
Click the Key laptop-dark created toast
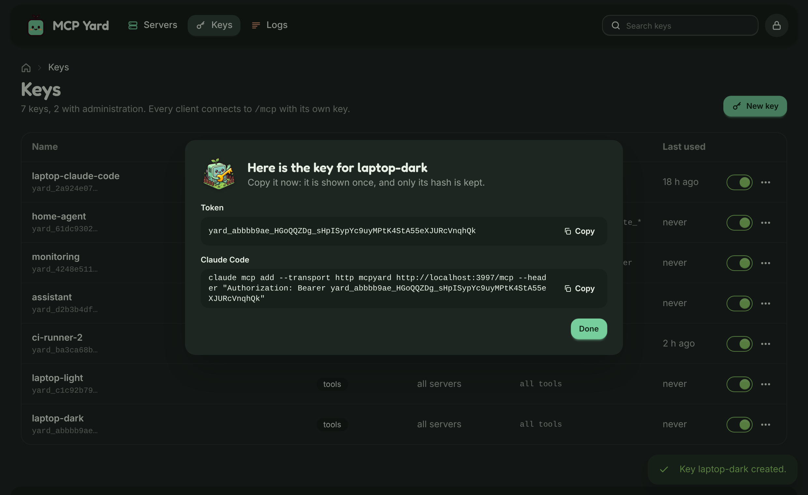(x=722, y=469)
